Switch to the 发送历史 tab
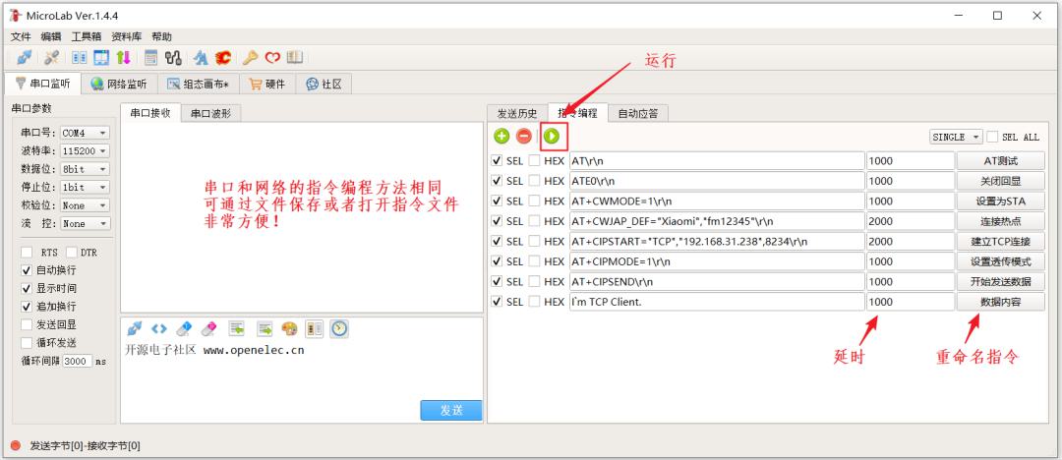 [x=517, y=113]
